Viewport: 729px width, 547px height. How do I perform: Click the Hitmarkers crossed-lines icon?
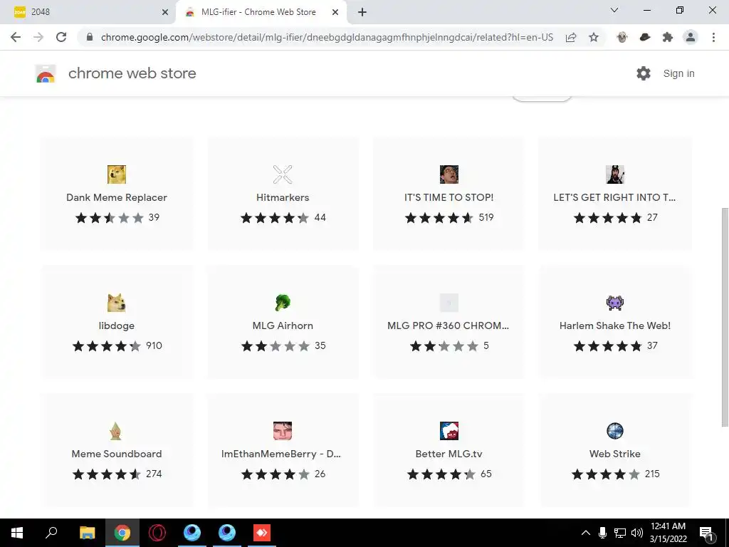tap(282, 174)
